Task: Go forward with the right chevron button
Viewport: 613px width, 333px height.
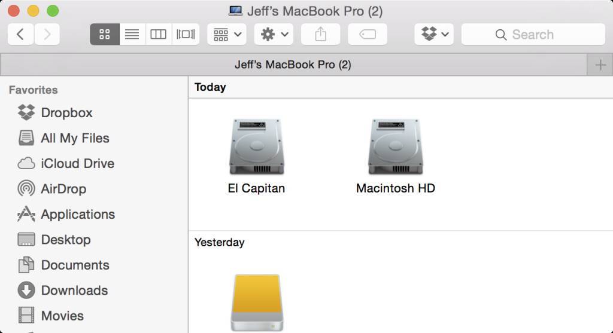Action: point(47,34)
